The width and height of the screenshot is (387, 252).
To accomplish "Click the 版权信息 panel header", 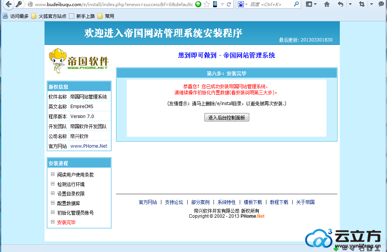I will [79, 87].
